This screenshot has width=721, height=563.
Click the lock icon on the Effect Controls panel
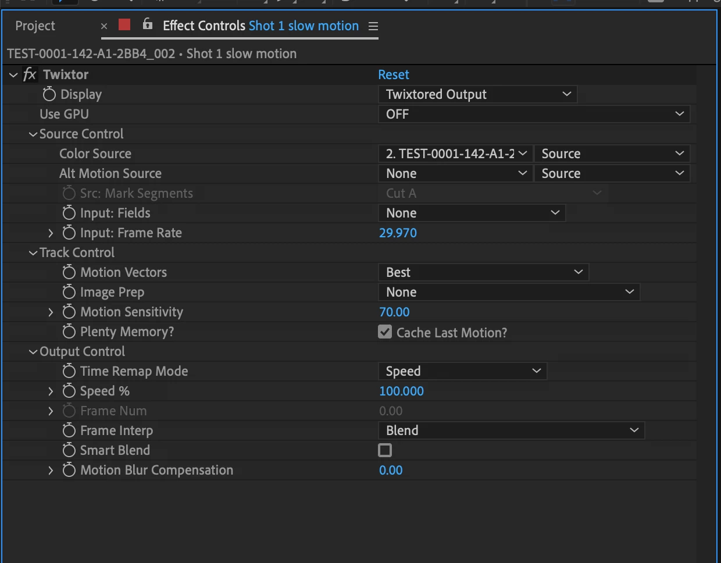[x=148, y=24]
